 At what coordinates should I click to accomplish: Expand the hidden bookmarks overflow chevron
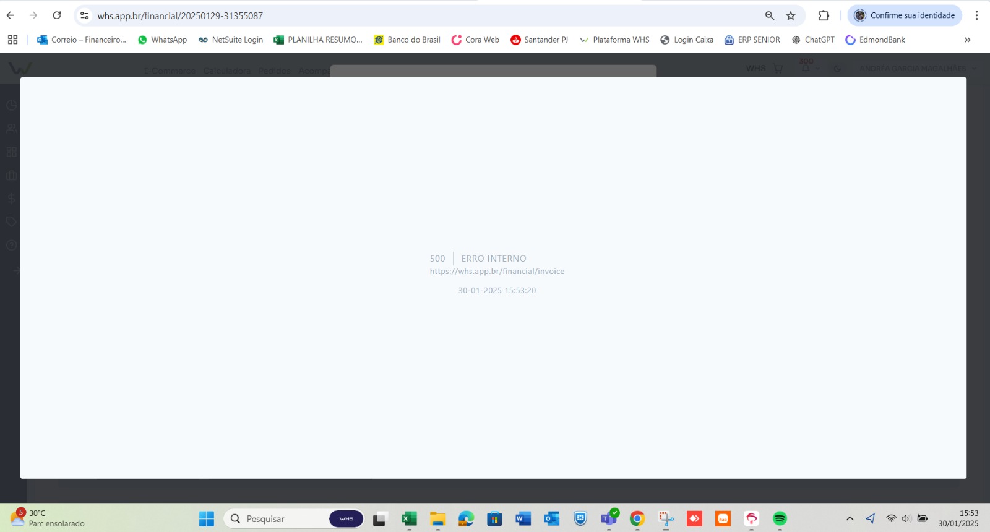967,40
